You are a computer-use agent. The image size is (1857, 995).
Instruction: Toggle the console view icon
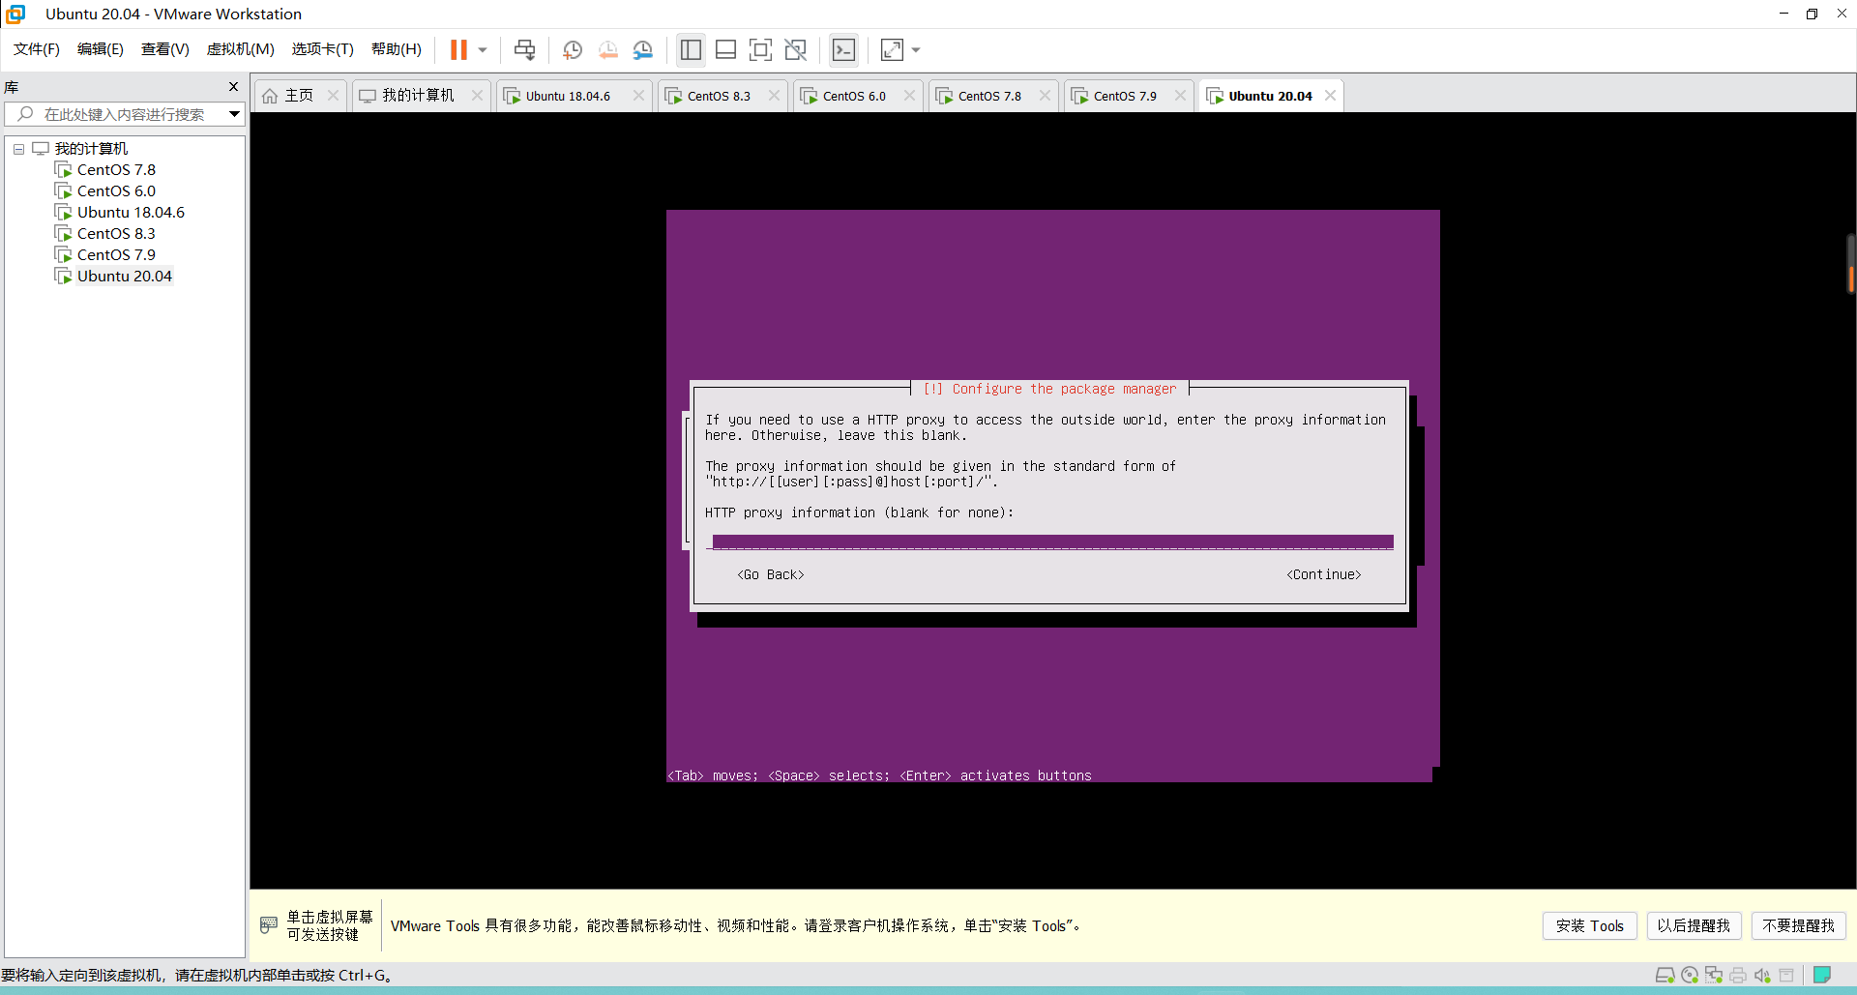click(843, 49)
